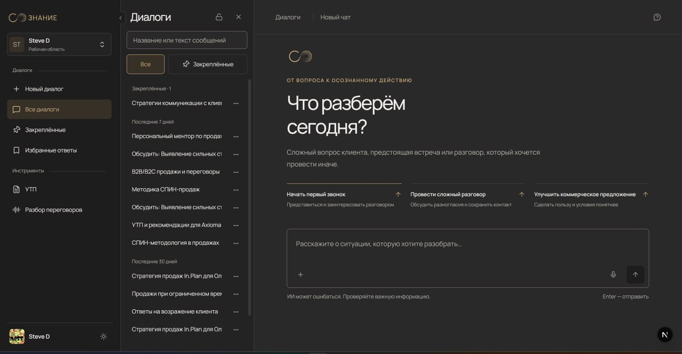Send the message with the up-arrow button
The image size is (682, 354).
click(x=635, y=275)
